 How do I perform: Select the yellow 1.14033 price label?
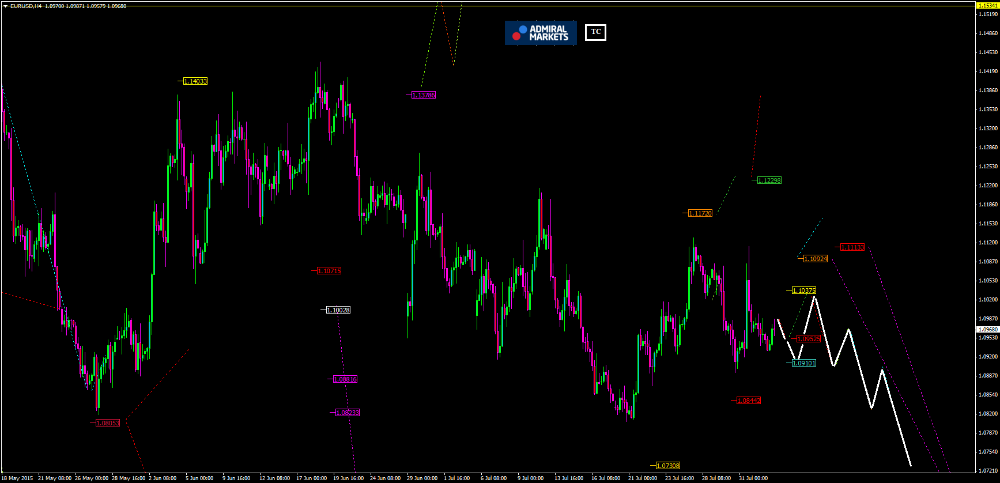195,81
